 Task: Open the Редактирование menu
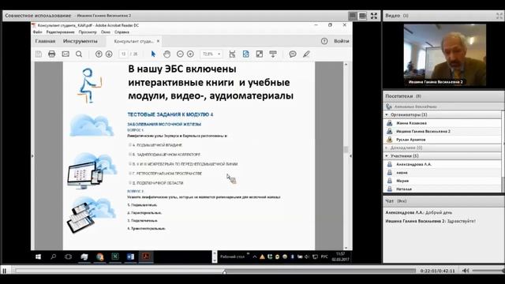click(60, 32)
